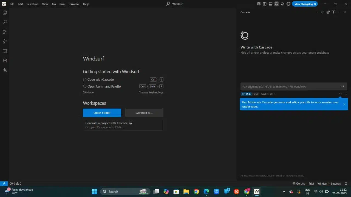Toggle bottom panel visibility
Viewport: 351px width, 197px height.
click(271, 4)
